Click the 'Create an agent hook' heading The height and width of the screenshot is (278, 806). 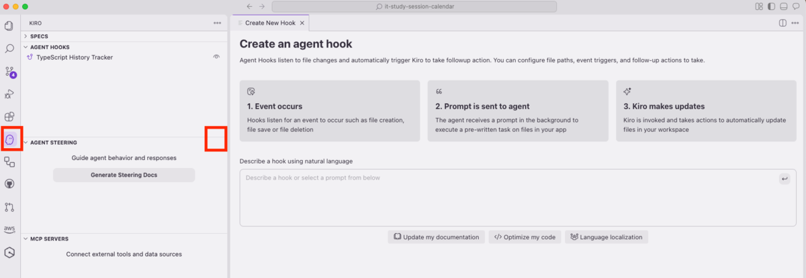(296, 44)
